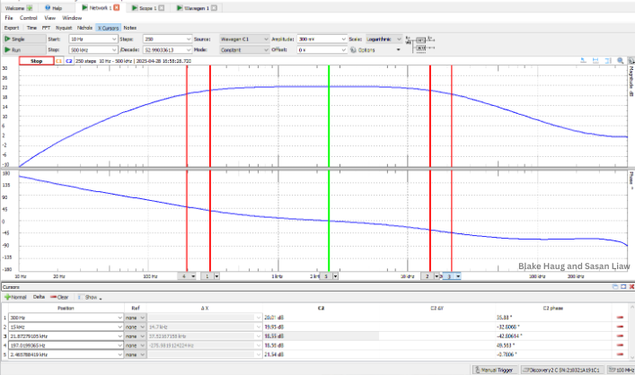635x375 pixels.
Task: Open the File menu
Action: tap(9, 18)
